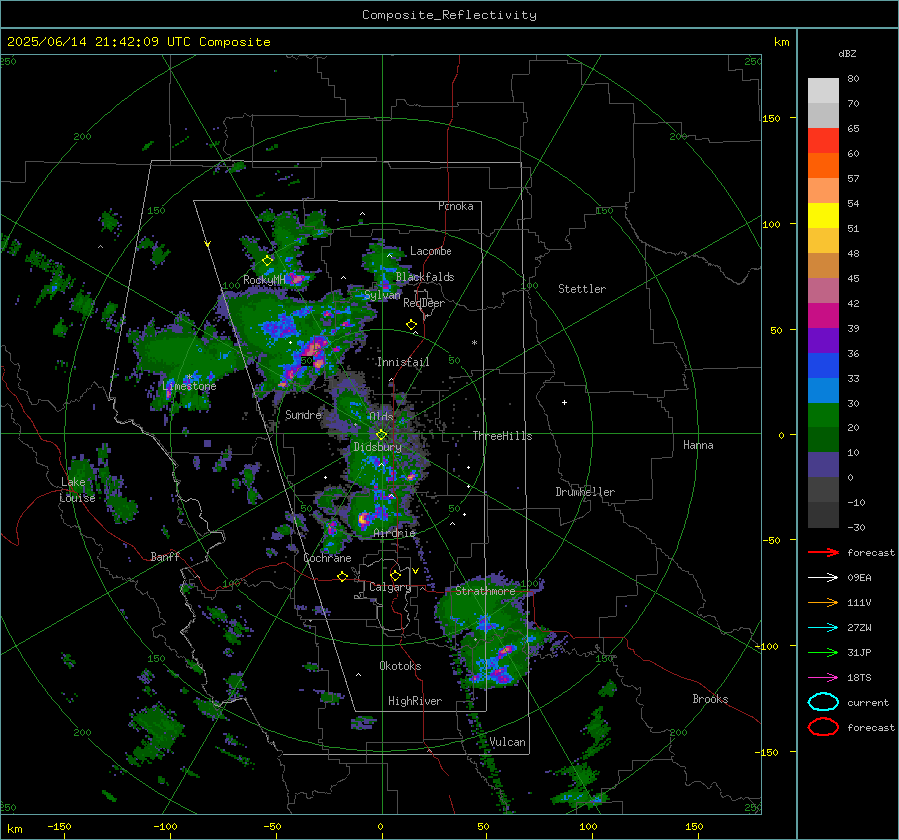Click the RedDeer city label

(x=424, y=303)
